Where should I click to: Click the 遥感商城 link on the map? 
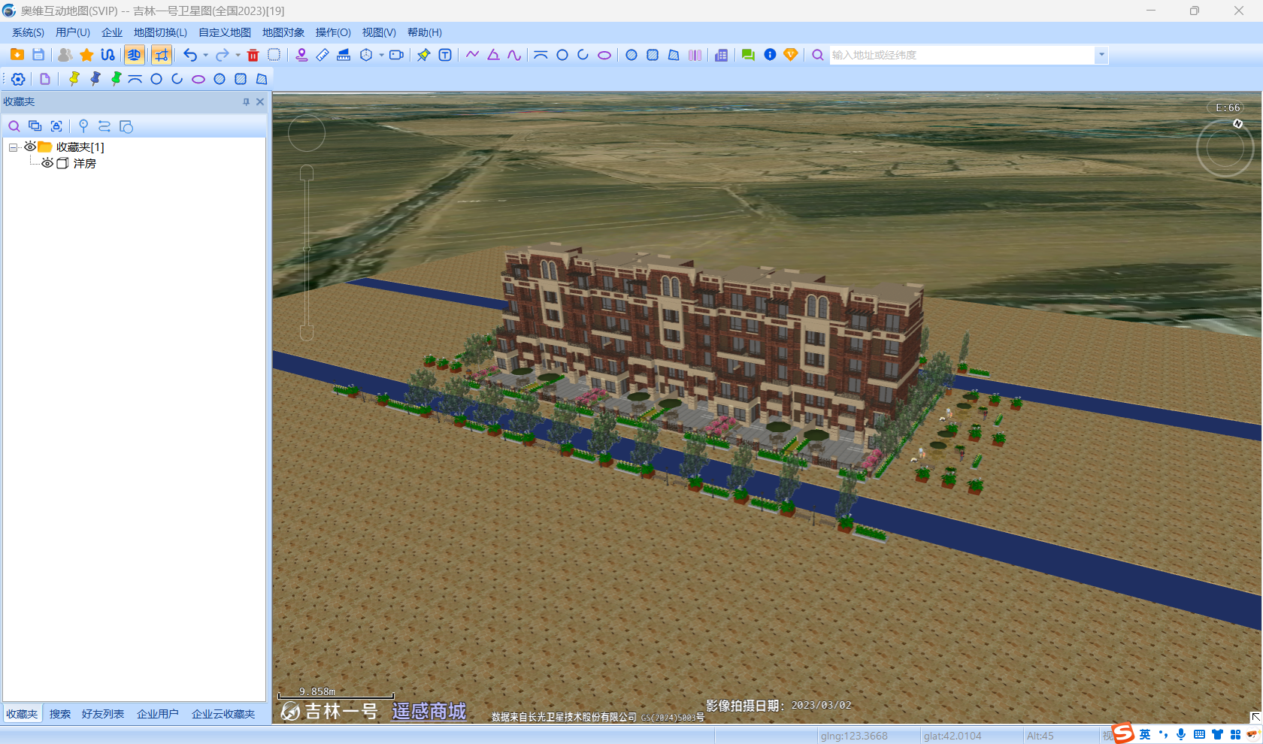[429, 711]
